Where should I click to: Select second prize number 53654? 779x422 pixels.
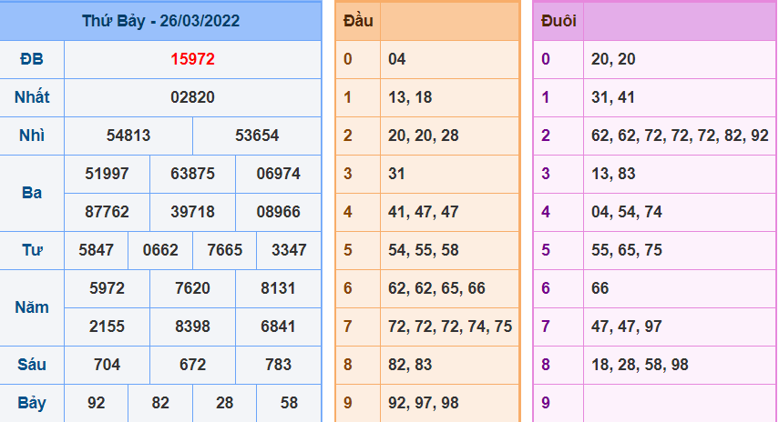click(257, 136)
